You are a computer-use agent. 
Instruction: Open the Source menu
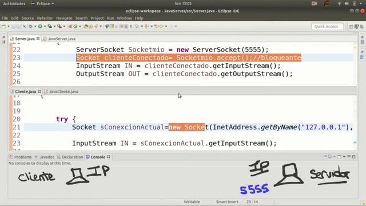coord(27,18)
